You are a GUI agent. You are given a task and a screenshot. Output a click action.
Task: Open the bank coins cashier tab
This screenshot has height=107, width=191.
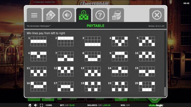[116, 15]
